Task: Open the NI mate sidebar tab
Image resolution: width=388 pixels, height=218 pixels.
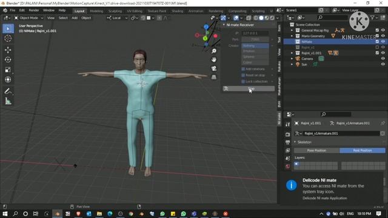Action: [279, 119]
